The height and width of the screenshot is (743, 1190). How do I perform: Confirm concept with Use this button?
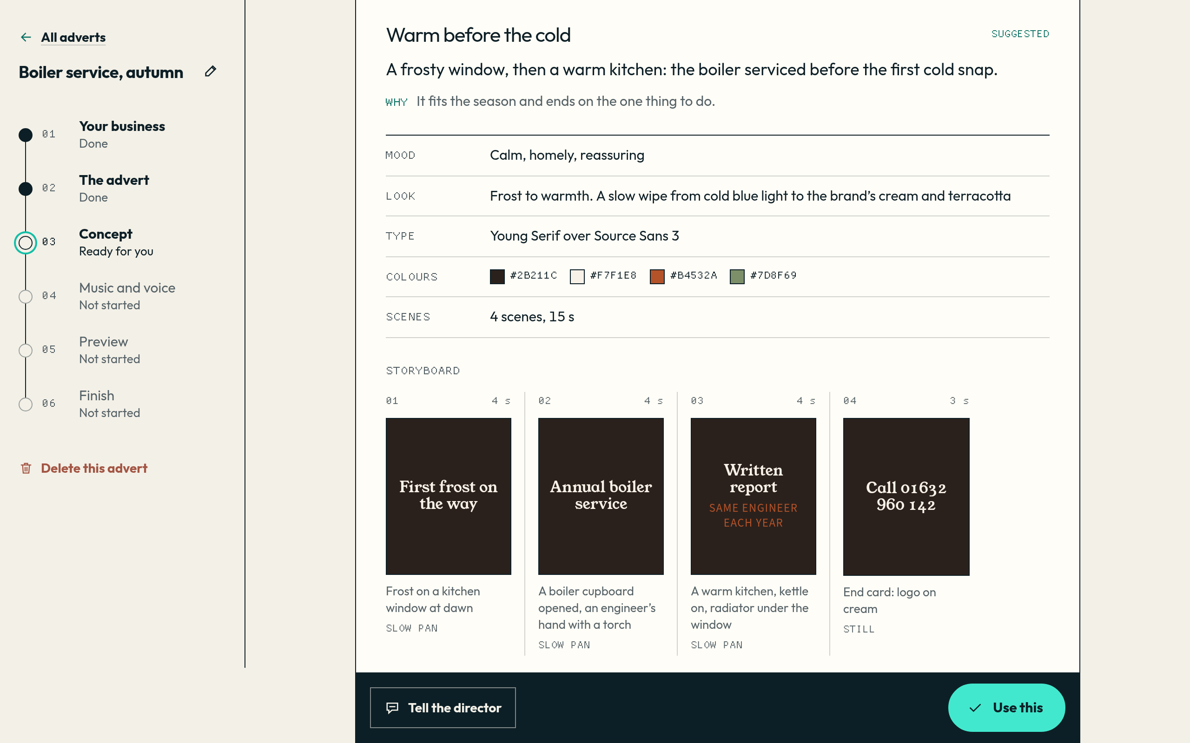1006,708
